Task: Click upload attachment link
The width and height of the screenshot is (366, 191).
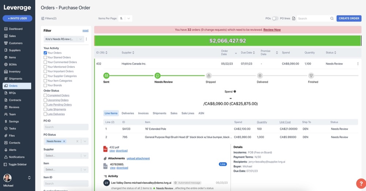Action: [138, 158]
